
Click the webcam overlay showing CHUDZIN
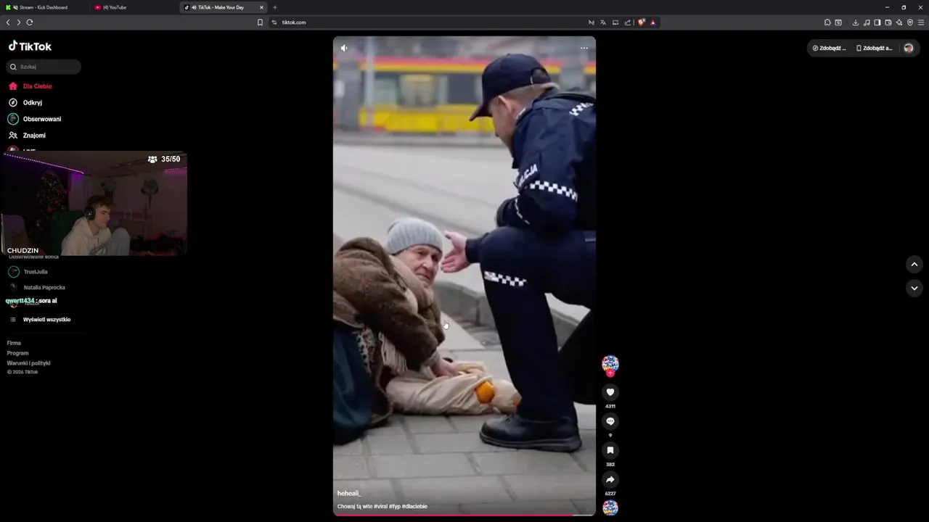click(x=94, y=204)
